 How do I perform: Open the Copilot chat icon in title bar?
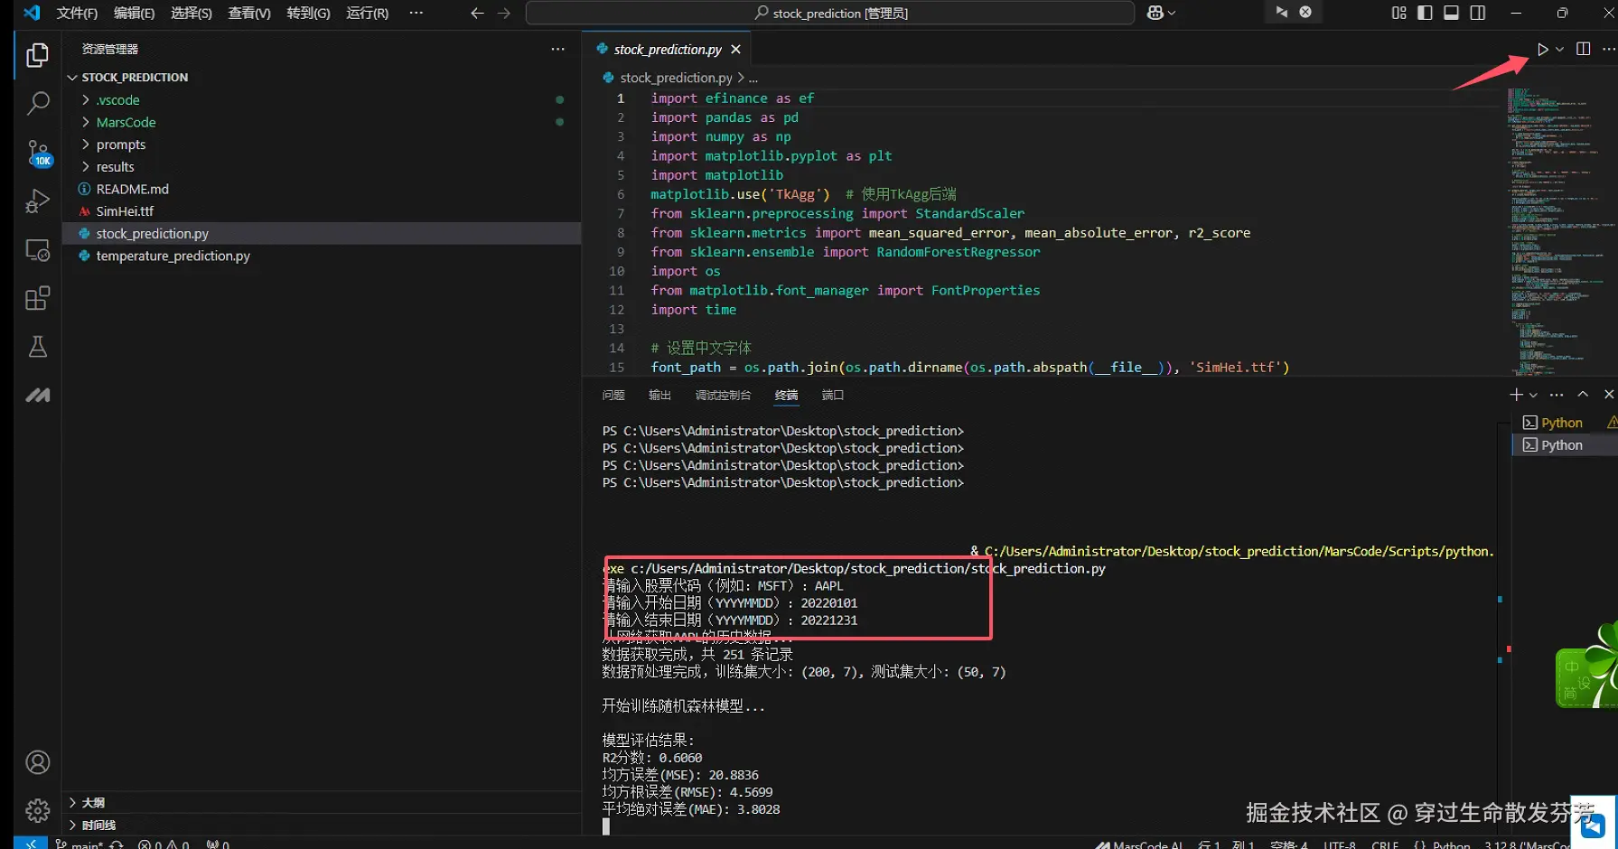pyautogui.click(x=1155, y=13)
